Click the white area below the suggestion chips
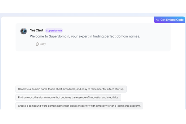 coord(93,116)
